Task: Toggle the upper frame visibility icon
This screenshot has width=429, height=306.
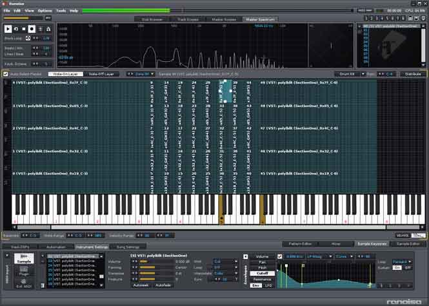Action: pyautogui.click(x=410, y=18)
